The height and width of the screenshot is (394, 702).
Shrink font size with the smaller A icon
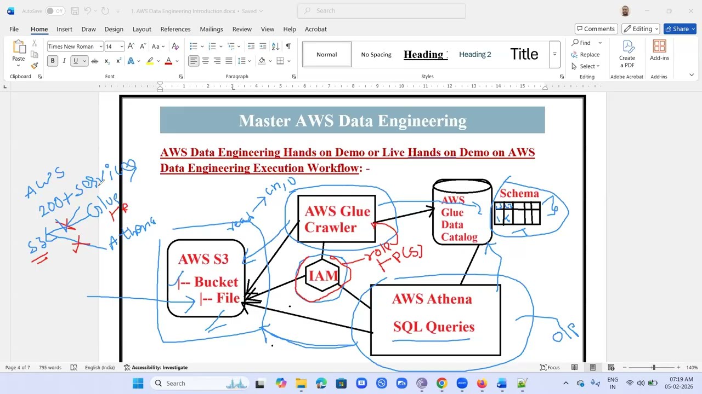[x=143, y=47]
